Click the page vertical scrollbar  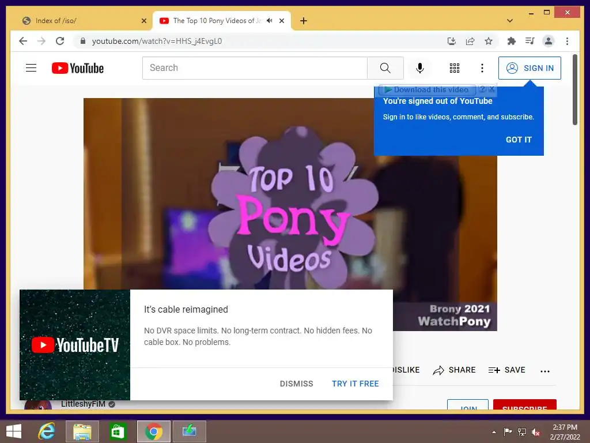(x=575, y=89)
